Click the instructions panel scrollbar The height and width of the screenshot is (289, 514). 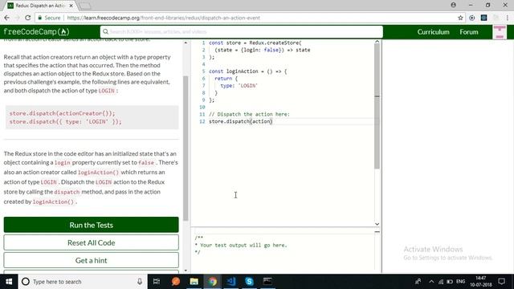(186, 148)
